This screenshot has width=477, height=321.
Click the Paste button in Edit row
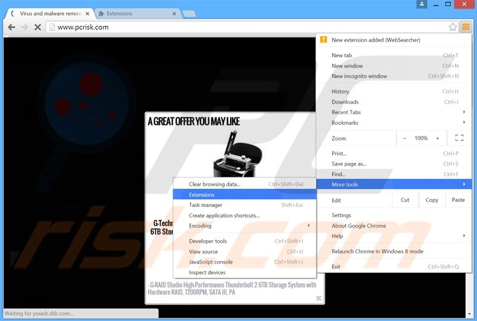[458, 200]
